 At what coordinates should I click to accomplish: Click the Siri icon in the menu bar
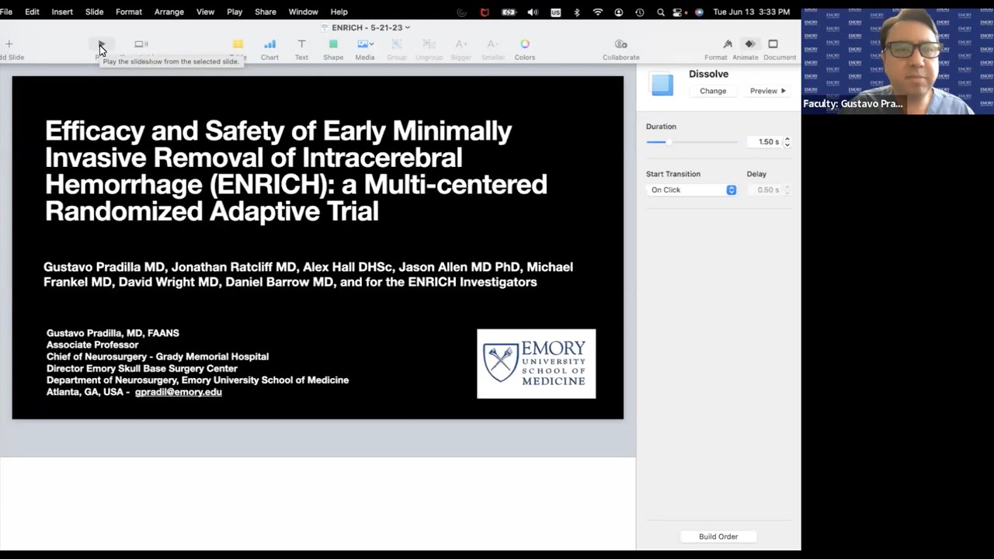click(699, 12)
